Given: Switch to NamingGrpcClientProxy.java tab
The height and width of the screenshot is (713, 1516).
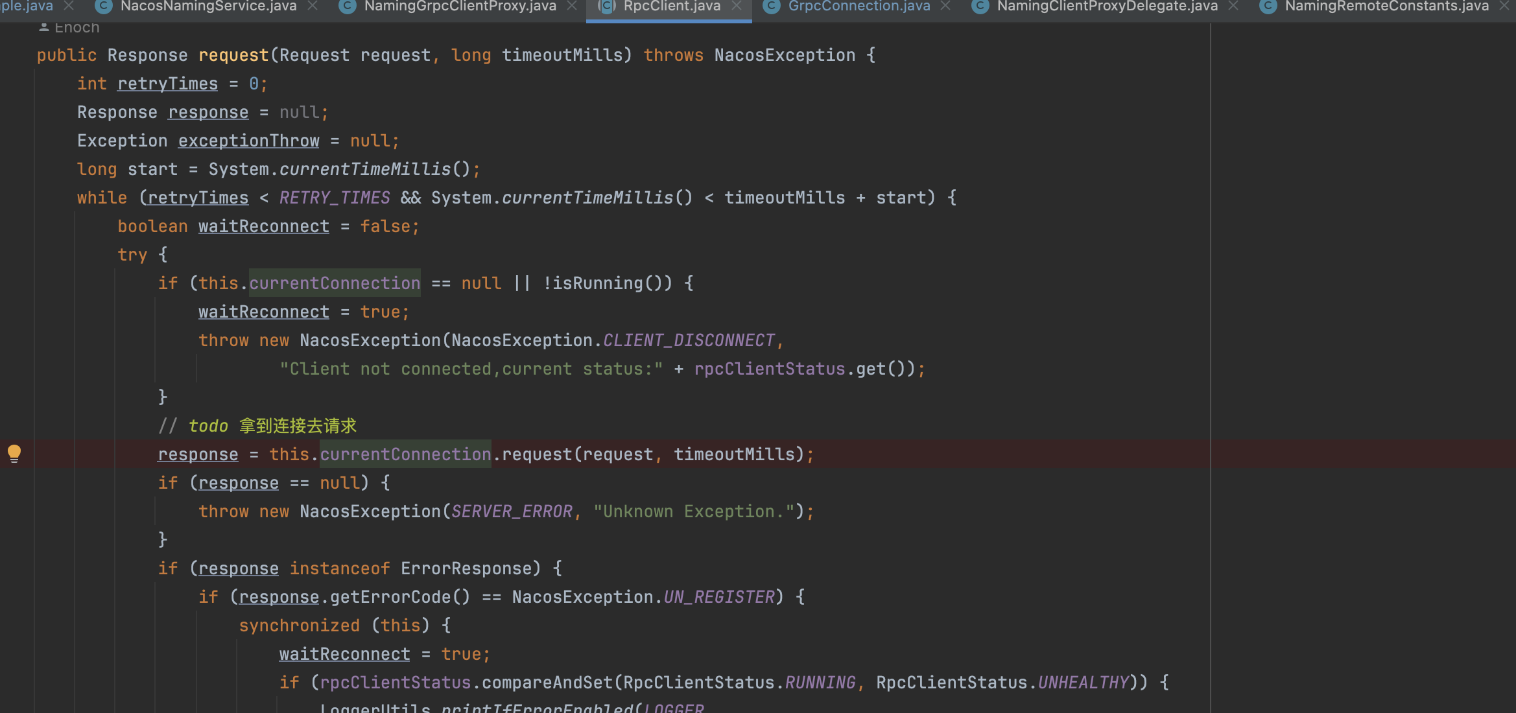Looking at the screenshot, I should coord(460,6).
